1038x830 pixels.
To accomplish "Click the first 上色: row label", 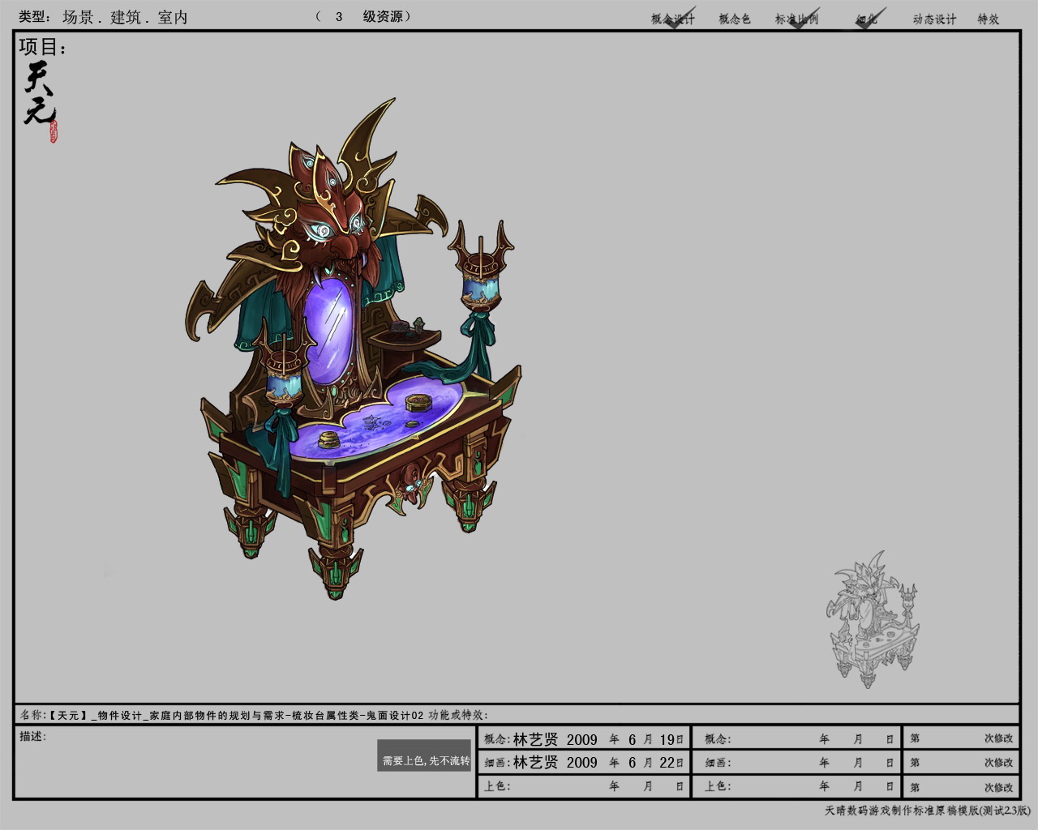I will click(497, 786).
